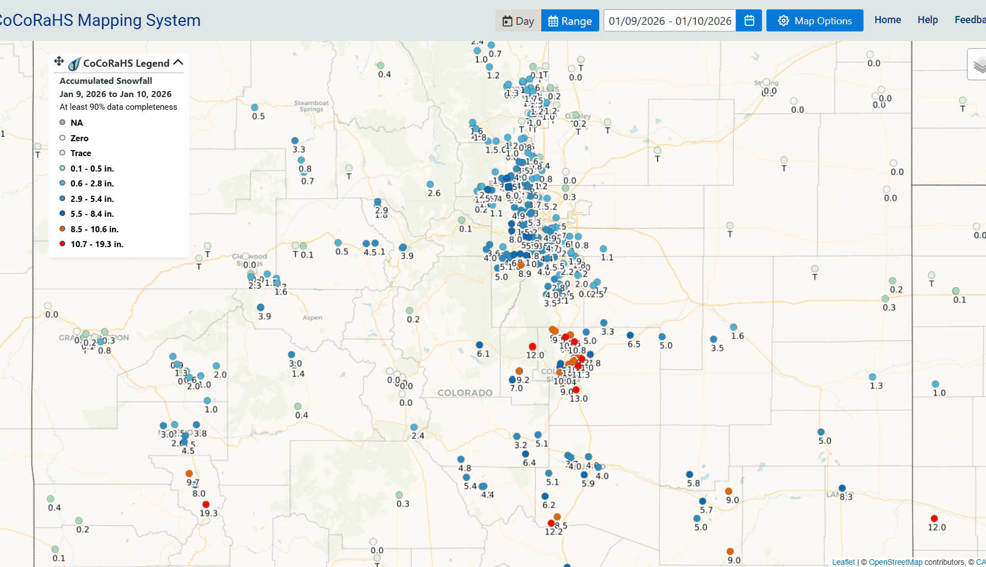Switch to Range view mode

[x=570, y=21]
